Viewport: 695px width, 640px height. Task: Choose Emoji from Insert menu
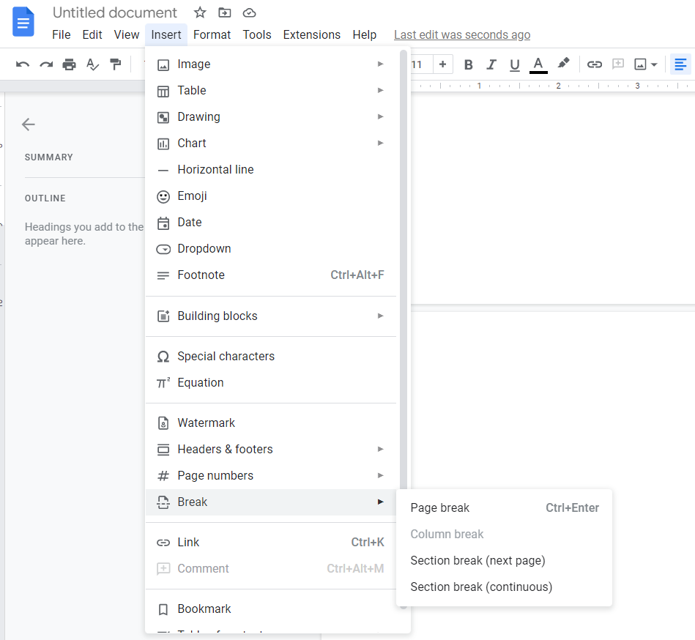tap(271, 196)
